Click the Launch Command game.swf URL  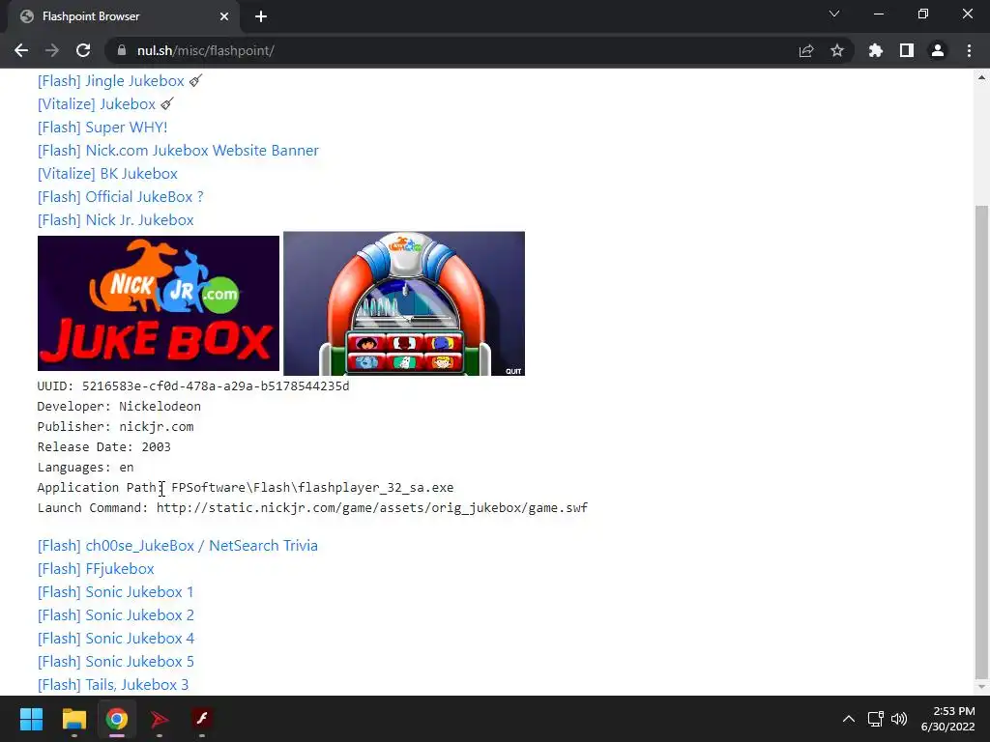(372, 508)
